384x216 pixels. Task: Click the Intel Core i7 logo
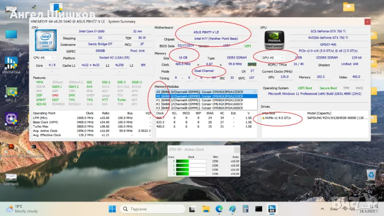[45, 40]
